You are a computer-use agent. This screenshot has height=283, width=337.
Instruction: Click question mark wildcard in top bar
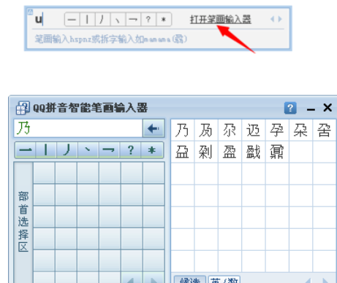148,20
